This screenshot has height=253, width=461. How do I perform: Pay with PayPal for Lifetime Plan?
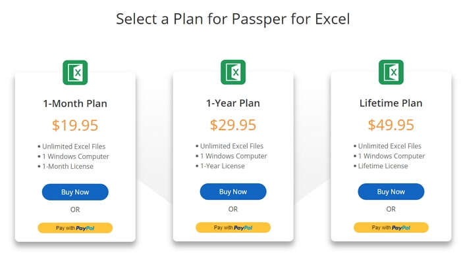391,227
